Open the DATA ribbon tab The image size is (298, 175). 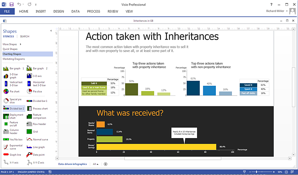[x=75, y=12]
